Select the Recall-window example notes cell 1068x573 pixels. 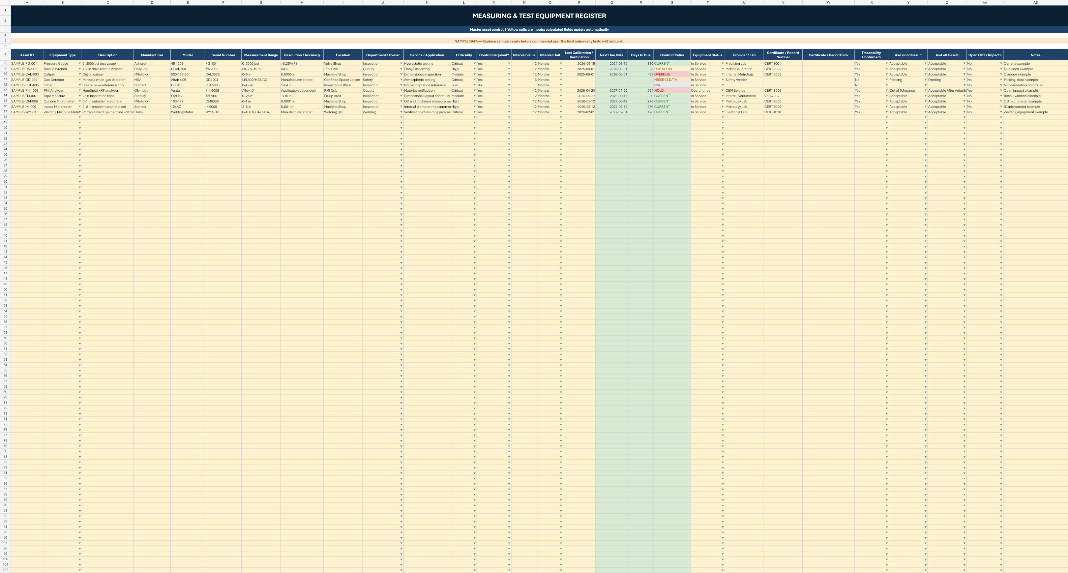pyautogui.click(x=1035, y=96)
